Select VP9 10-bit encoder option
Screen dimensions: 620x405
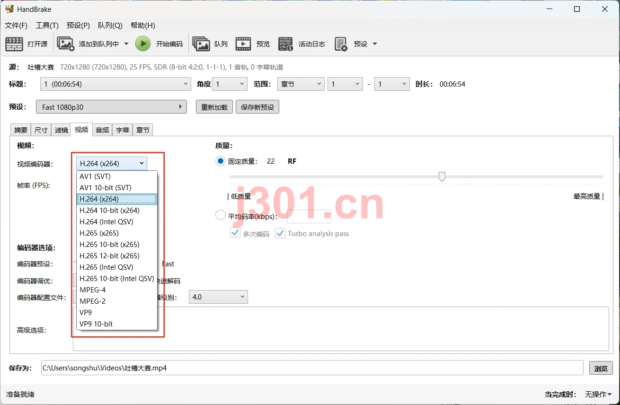pos(117,324)
